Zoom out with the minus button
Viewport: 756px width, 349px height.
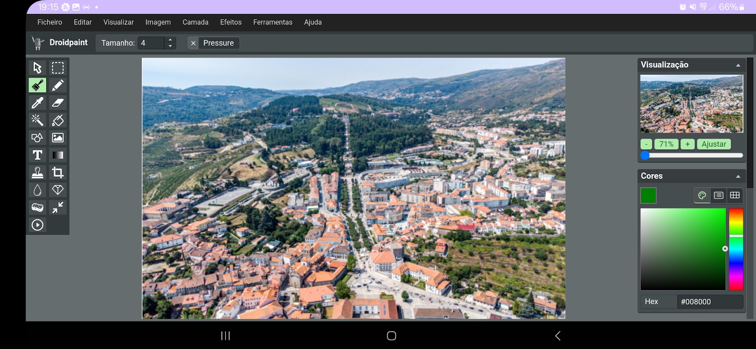pos(646,144)
